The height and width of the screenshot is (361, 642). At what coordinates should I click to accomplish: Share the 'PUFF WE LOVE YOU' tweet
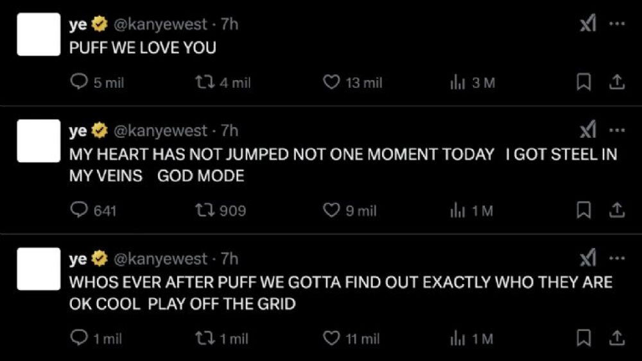pyautogui.click(x=616, y=83)
